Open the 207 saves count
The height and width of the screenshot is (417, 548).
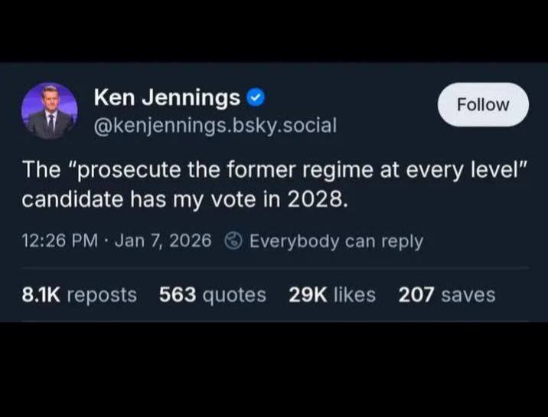point(446,294)
